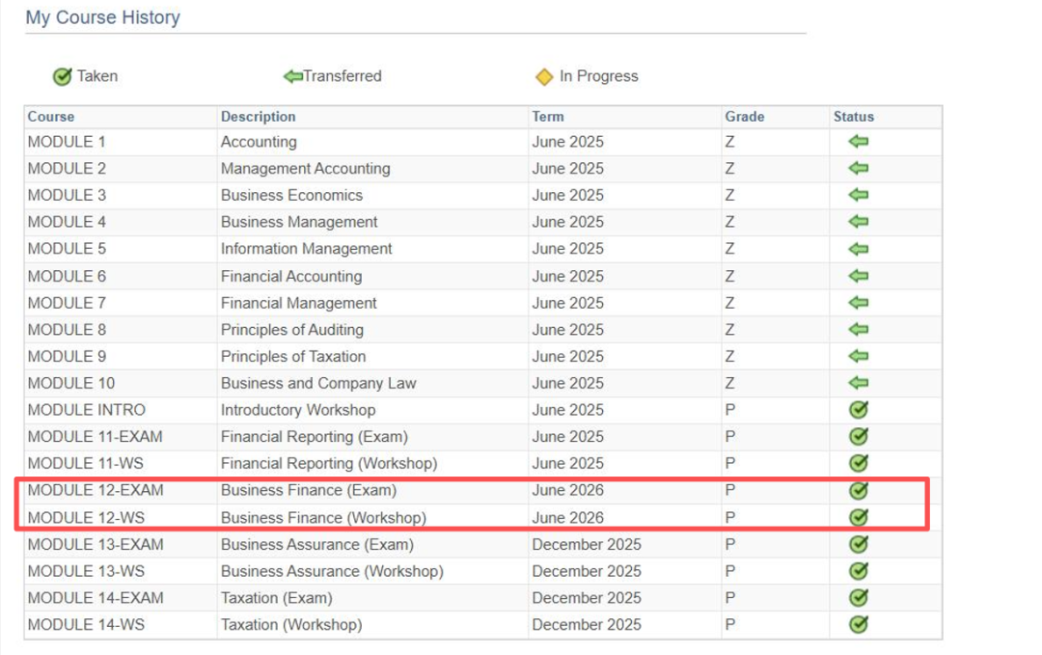Viewport: 1042px width, 655px height.
Task: Click the Business Finance (Workshop) description
Action: tap(323, 517)
